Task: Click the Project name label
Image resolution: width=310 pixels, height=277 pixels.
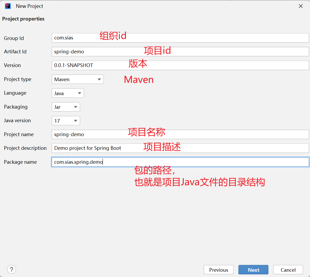Action: pyautogui.click(x=19, y=135)
